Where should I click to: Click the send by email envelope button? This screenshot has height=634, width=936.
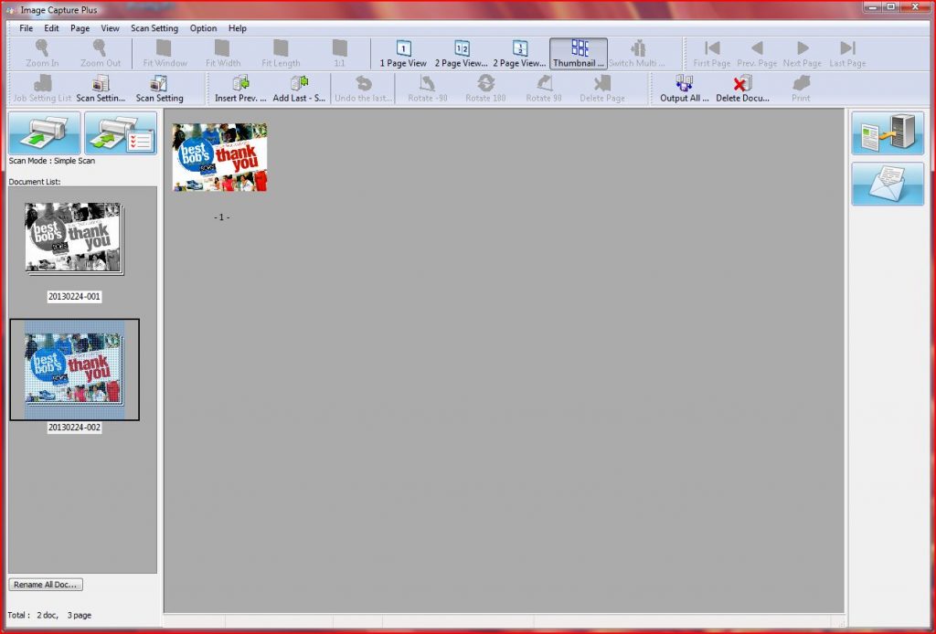click(x=888, y=184)
